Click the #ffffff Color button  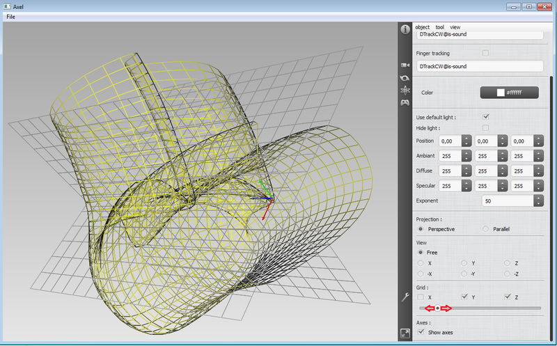click(509, 93)
